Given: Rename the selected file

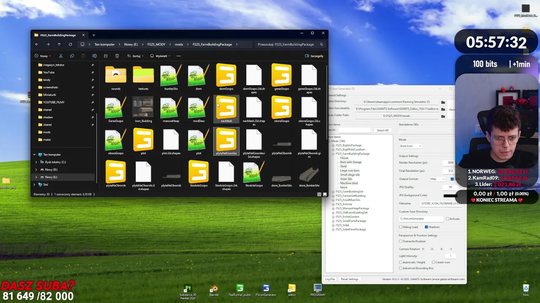Looking at the screenshot, I should click(94, 56).
